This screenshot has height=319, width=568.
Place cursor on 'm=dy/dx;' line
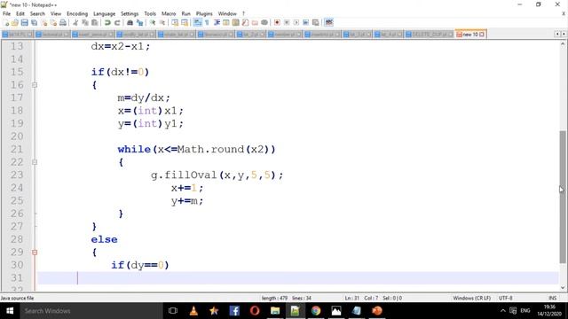point(144,97)
